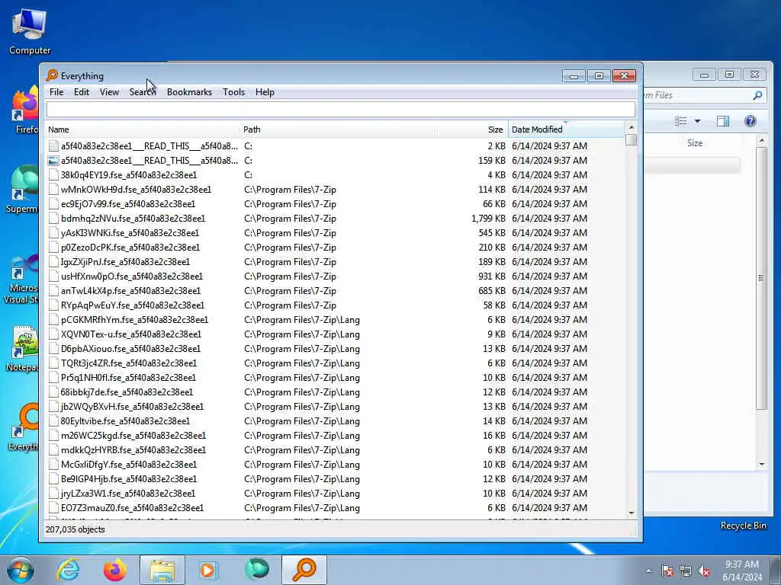Click the 207,035 objects status bar text

76,529
